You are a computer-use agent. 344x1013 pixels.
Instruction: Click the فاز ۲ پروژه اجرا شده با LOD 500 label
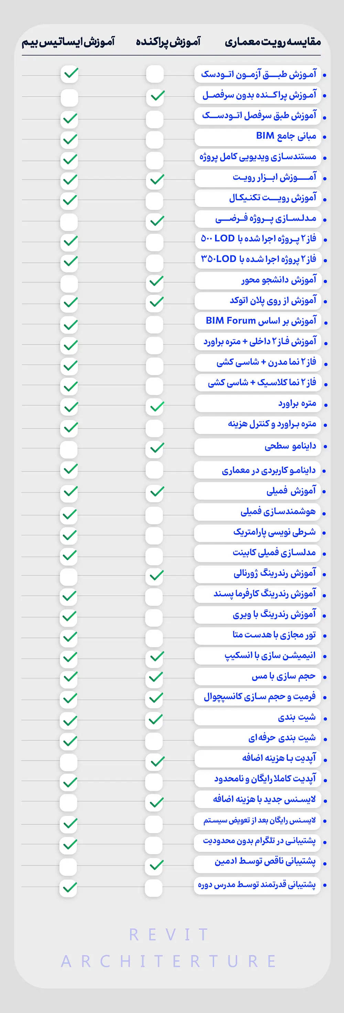[258, 239]
